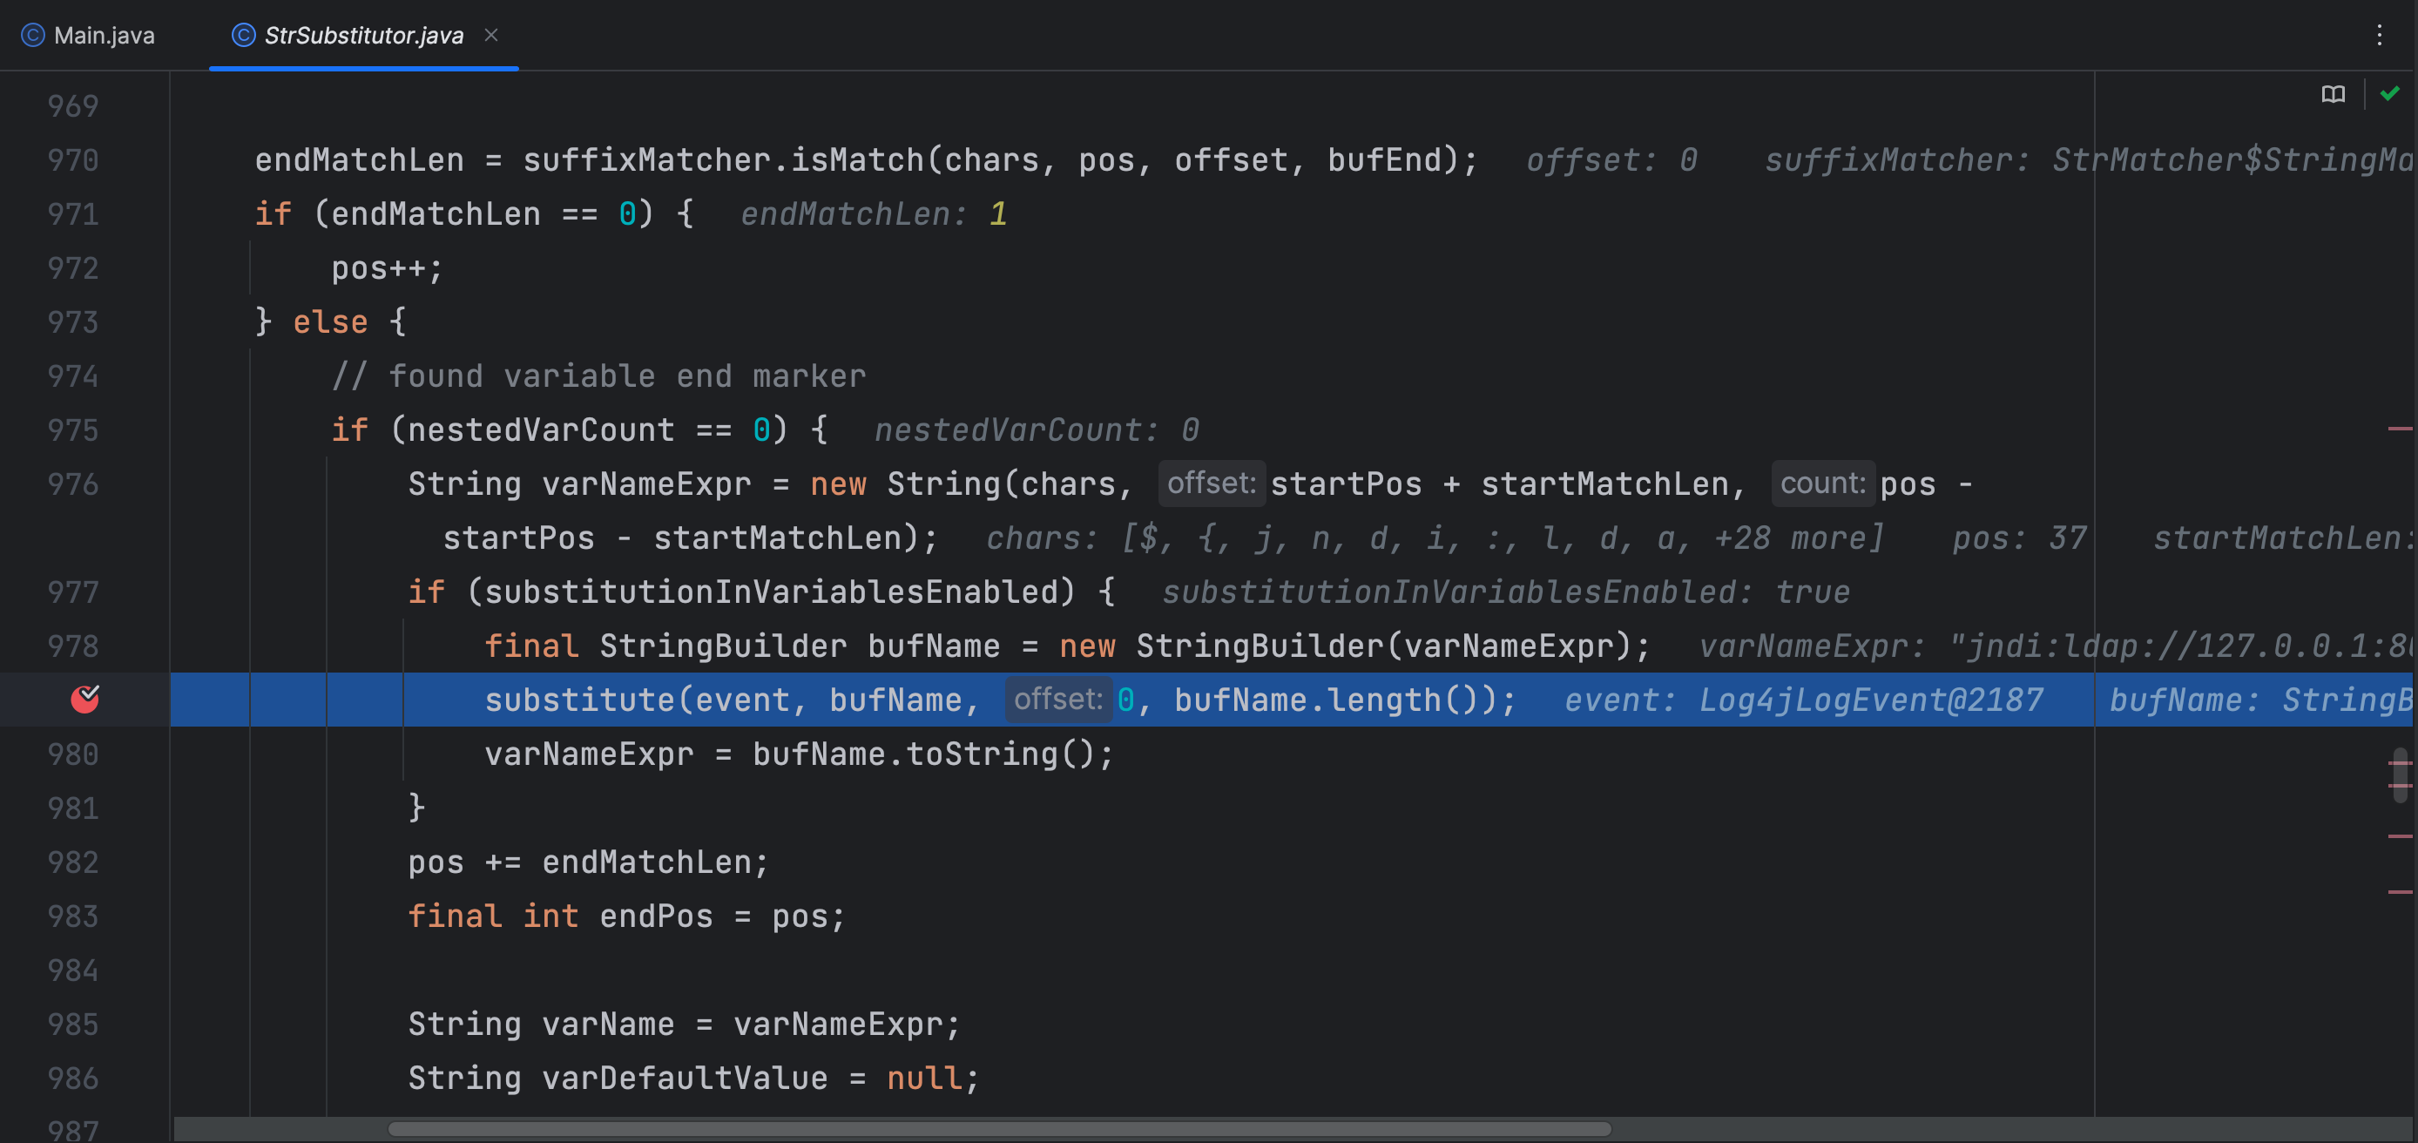Click the StrSubstitutor.java class file icon
The height and width of the screenshot is (1143, 2418).
click(x=243, y=35)
